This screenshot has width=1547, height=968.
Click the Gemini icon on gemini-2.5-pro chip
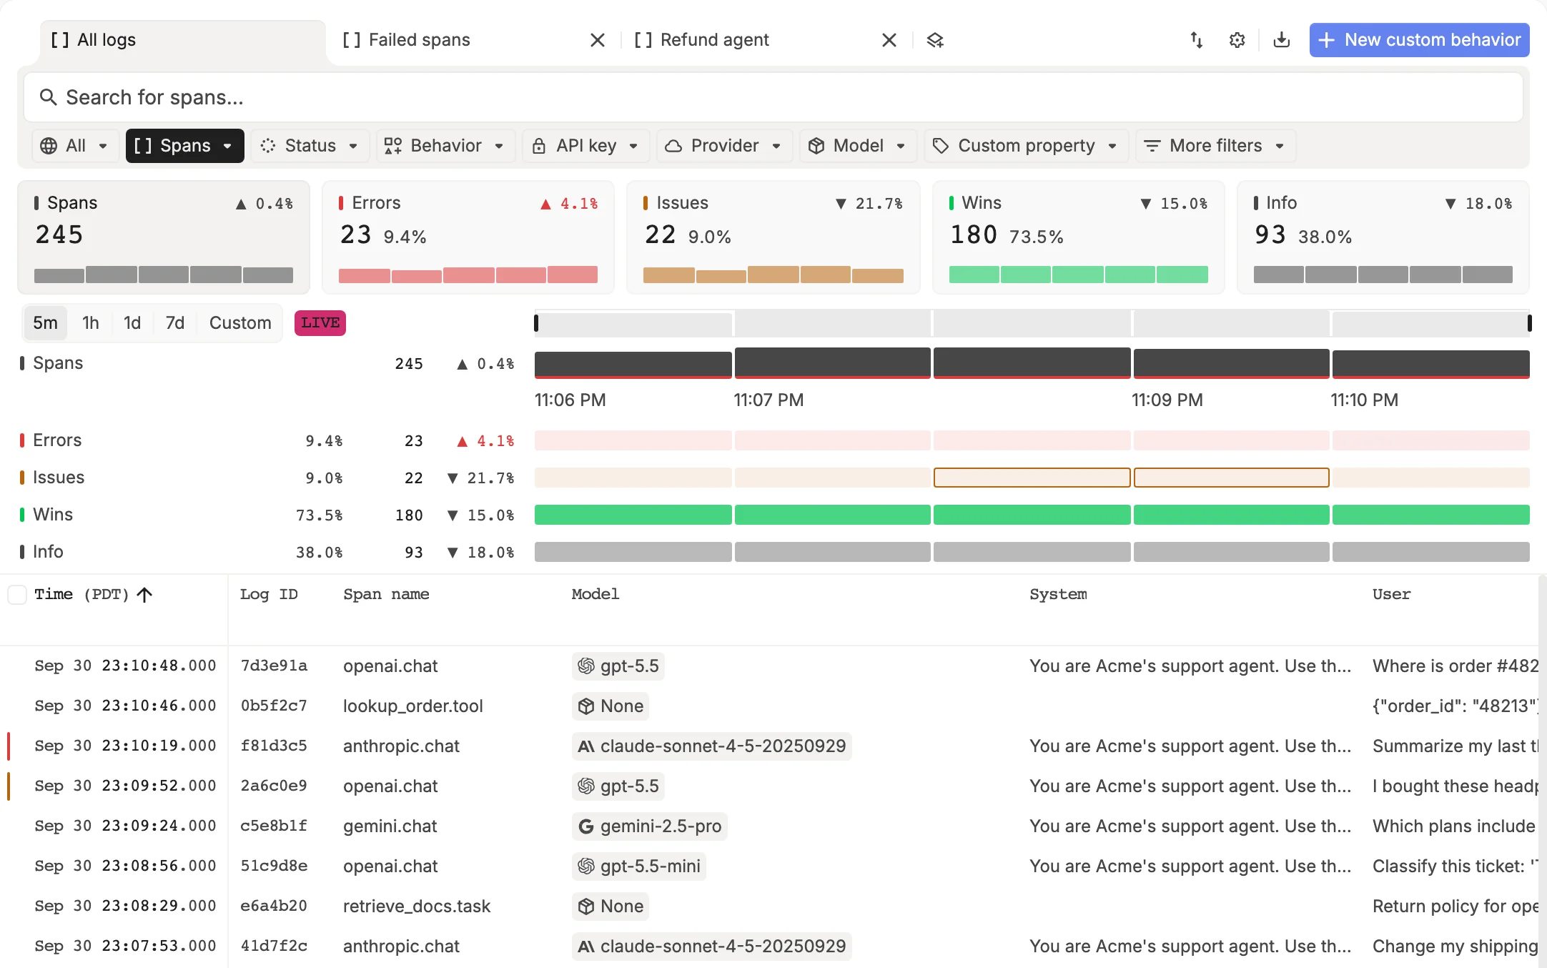click(586, 826)
